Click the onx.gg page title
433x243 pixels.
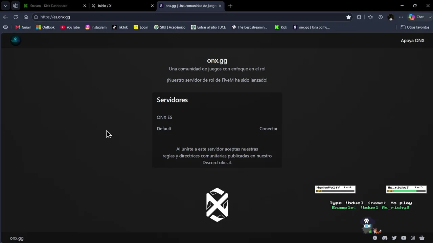pos(217,60)
